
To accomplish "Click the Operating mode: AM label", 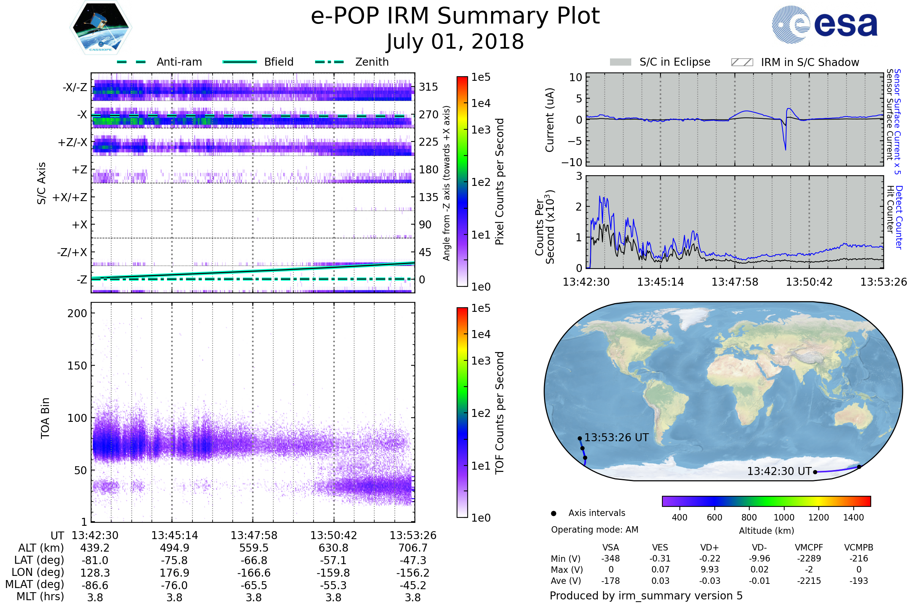I will pyautogui.click(x=594, y=530).
